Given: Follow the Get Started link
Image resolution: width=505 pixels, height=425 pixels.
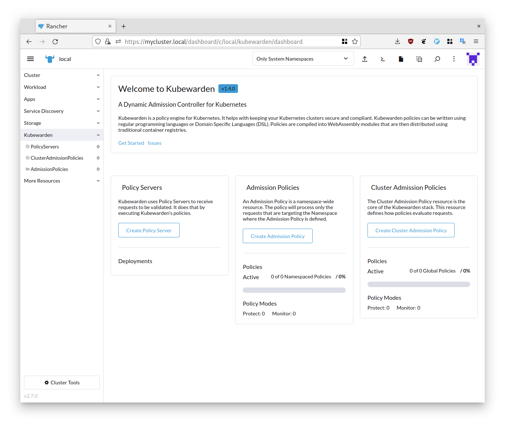Looking at the screenshot, I should [x=131, y=143].
